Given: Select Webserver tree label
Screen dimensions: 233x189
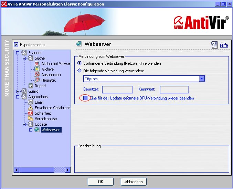Looking at the screenshot, I should pyautogui.click(x=51, y=129).
